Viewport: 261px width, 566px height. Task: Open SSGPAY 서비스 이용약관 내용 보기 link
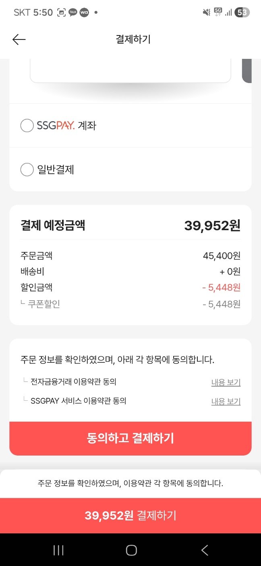[226, 402]
